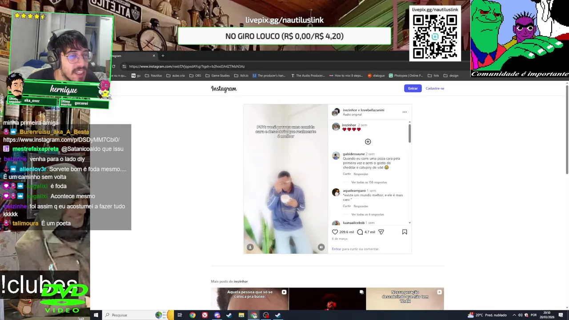Click irezinhor in Mais posts heading
Screen dimensions: 569x320
[x=240, y=281]
